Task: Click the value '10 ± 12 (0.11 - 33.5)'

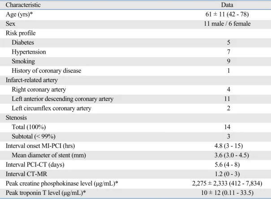Action: point(227,193)
